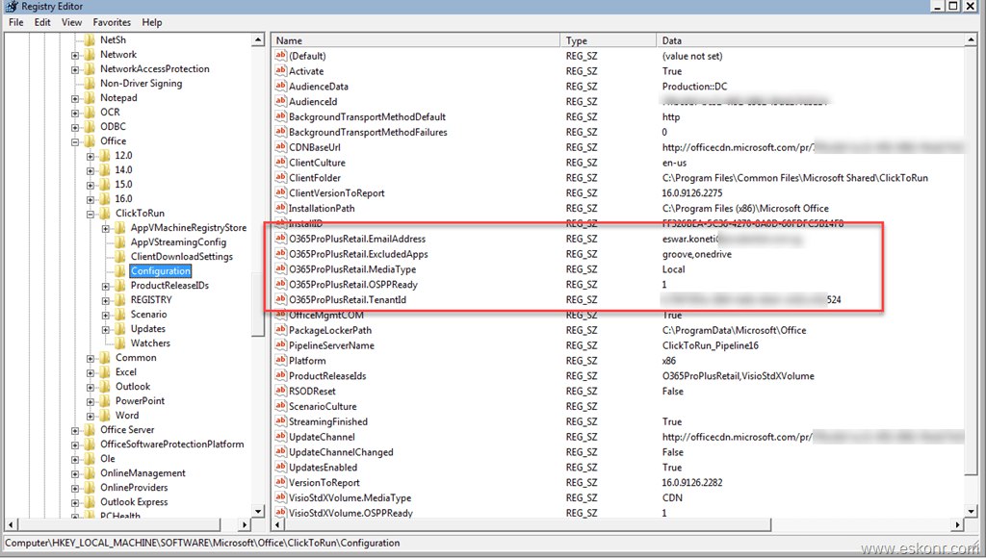The width and height of the screenshot is (986, 559).
Task: Click the string icon beside Platform value
Action: point(280,361)
